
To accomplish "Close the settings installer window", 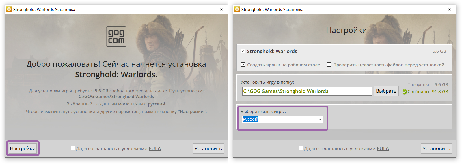I will [x=450, y=9].
